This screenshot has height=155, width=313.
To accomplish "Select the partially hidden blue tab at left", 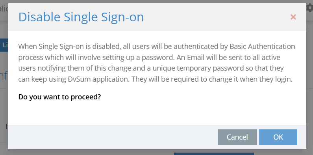I will (x=4, y=45).
